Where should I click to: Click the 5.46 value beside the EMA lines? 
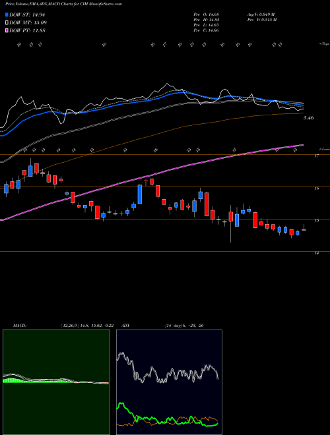[x=309, y=118]
